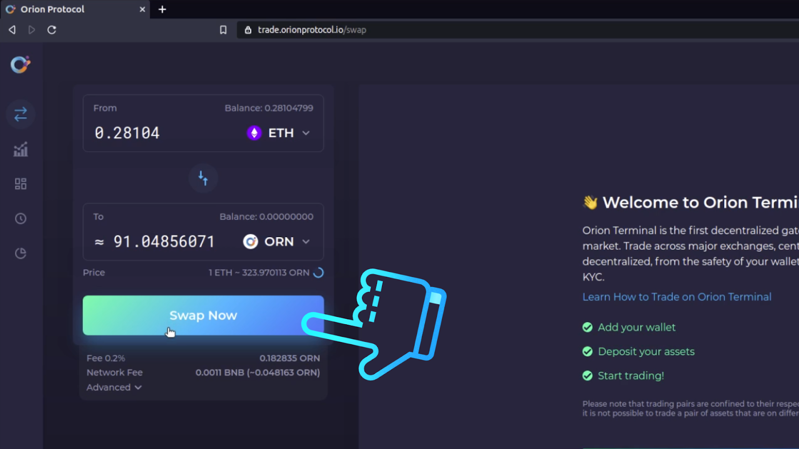Reload the page
Screen dimensions: 799x449
51,30
